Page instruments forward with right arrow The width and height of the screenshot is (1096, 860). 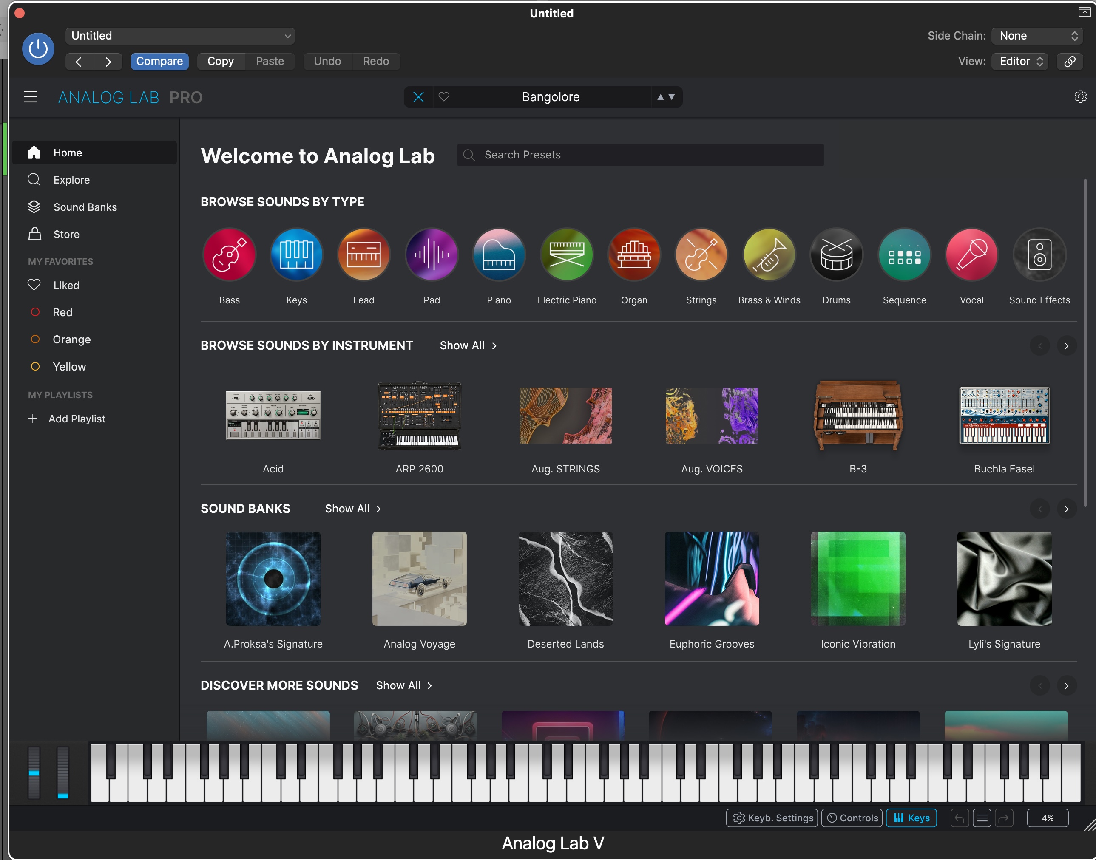[x=1066, y=346]
